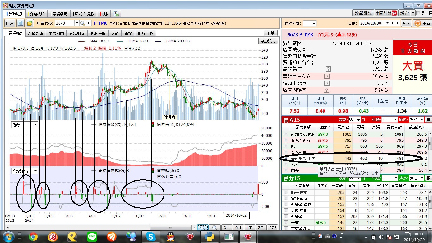Open 大單券商 sub tab

(x=35, y=33)
